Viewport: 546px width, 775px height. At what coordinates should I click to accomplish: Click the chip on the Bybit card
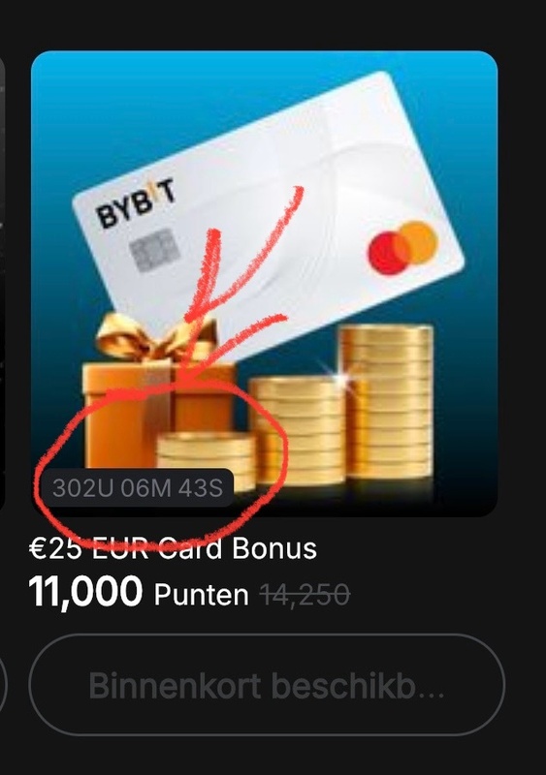154,250
